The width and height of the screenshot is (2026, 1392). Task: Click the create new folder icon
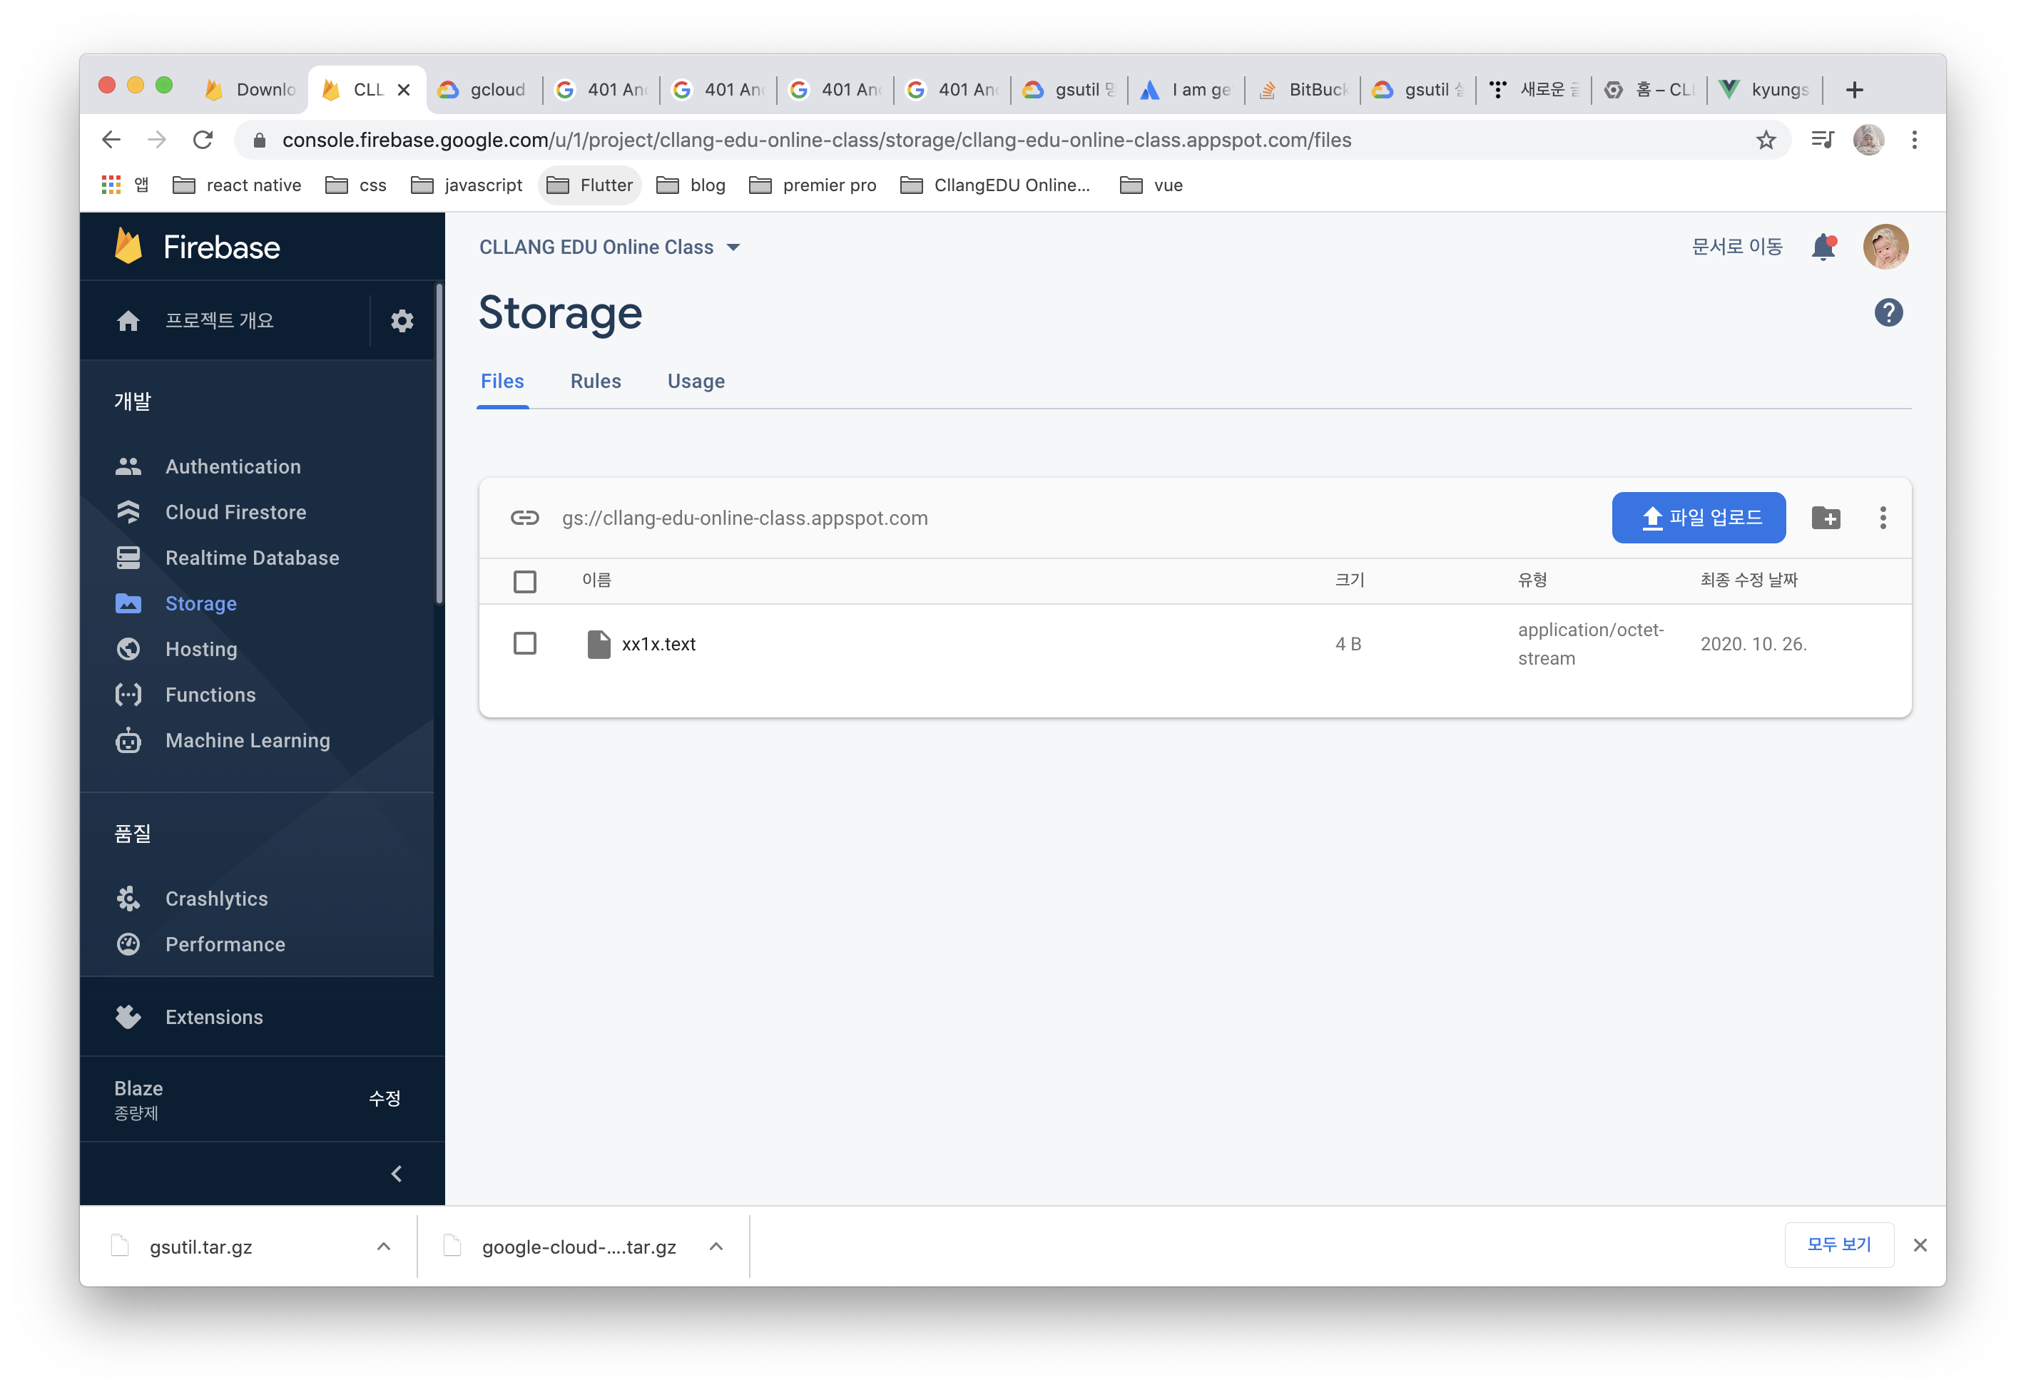coord(1826,518)
